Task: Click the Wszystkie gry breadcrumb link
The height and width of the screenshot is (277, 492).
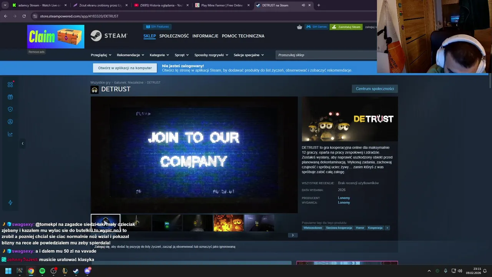Action: [100, 82]
